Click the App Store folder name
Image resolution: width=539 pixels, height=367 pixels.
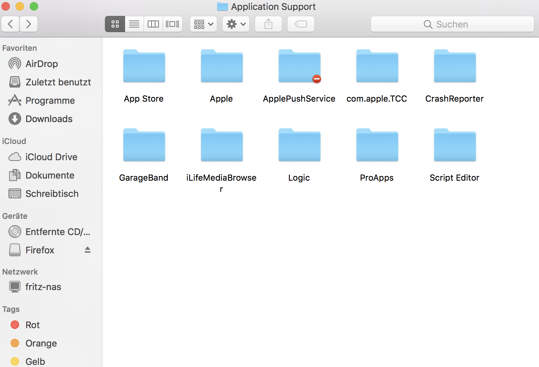tap(144, 99)
